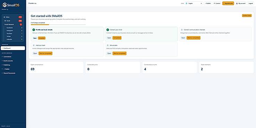Mark Add your team as completed
The width and height of the screenshot is (256, 128).
coord(46,53)
